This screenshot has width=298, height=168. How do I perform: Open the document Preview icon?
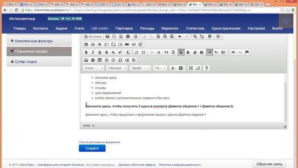click(x=121, y=36)
